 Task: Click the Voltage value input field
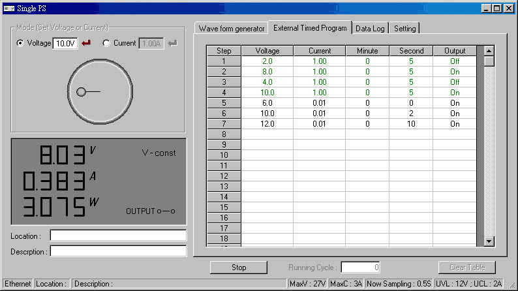pos(65,44)
